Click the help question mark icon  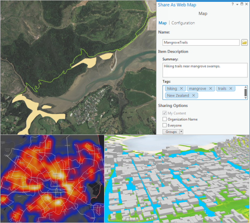[232, 4]
